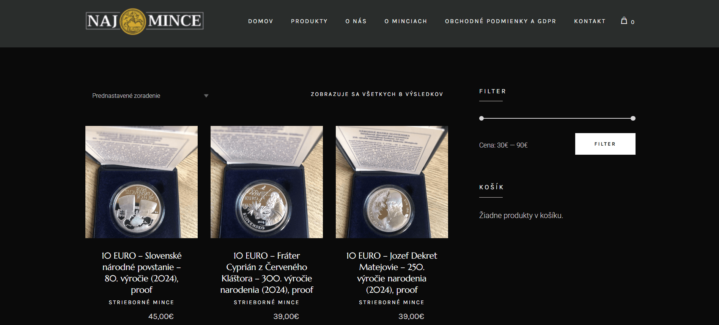The image size is (719, 325).
Task: Open Obchodné podmienky a GDPR page
Action: pyautogui.click(x=500, y=21)
